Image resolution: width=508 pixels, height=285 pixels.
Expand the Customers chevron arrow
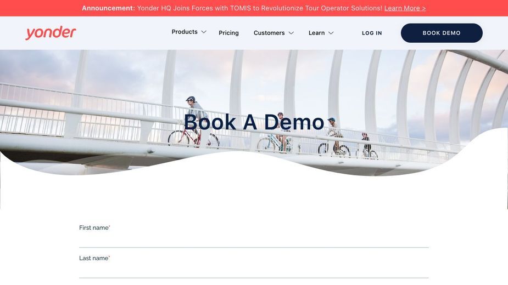pos(291,33)
